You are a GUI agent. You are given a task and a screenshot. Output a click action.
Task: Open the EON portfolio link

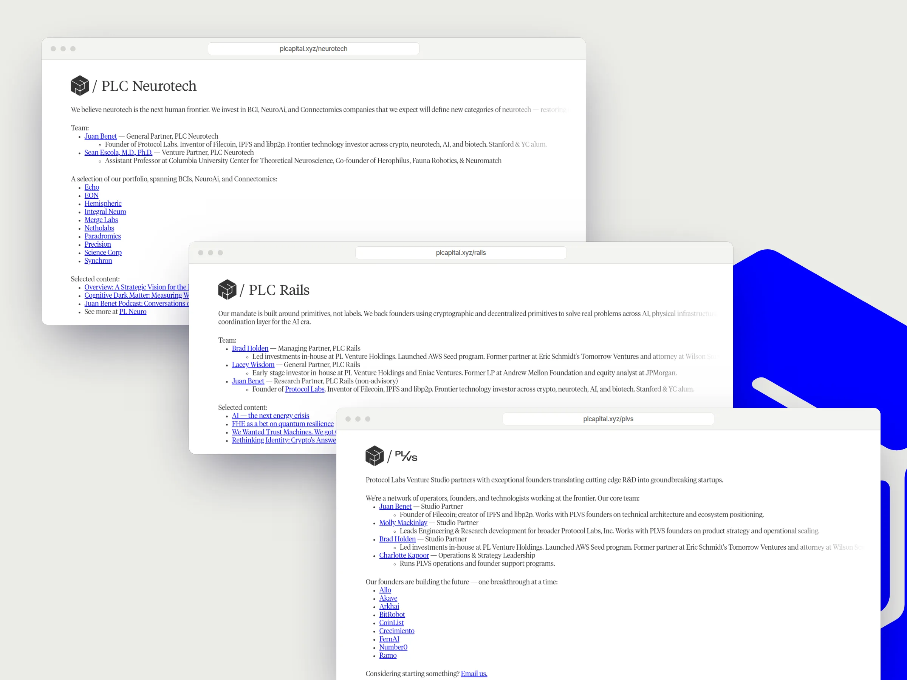(x=91, y=196)
